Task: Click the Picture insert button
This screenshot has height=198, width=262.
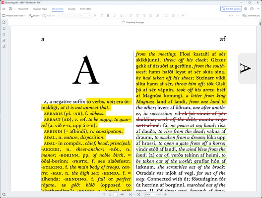Action: click(34, 16)
